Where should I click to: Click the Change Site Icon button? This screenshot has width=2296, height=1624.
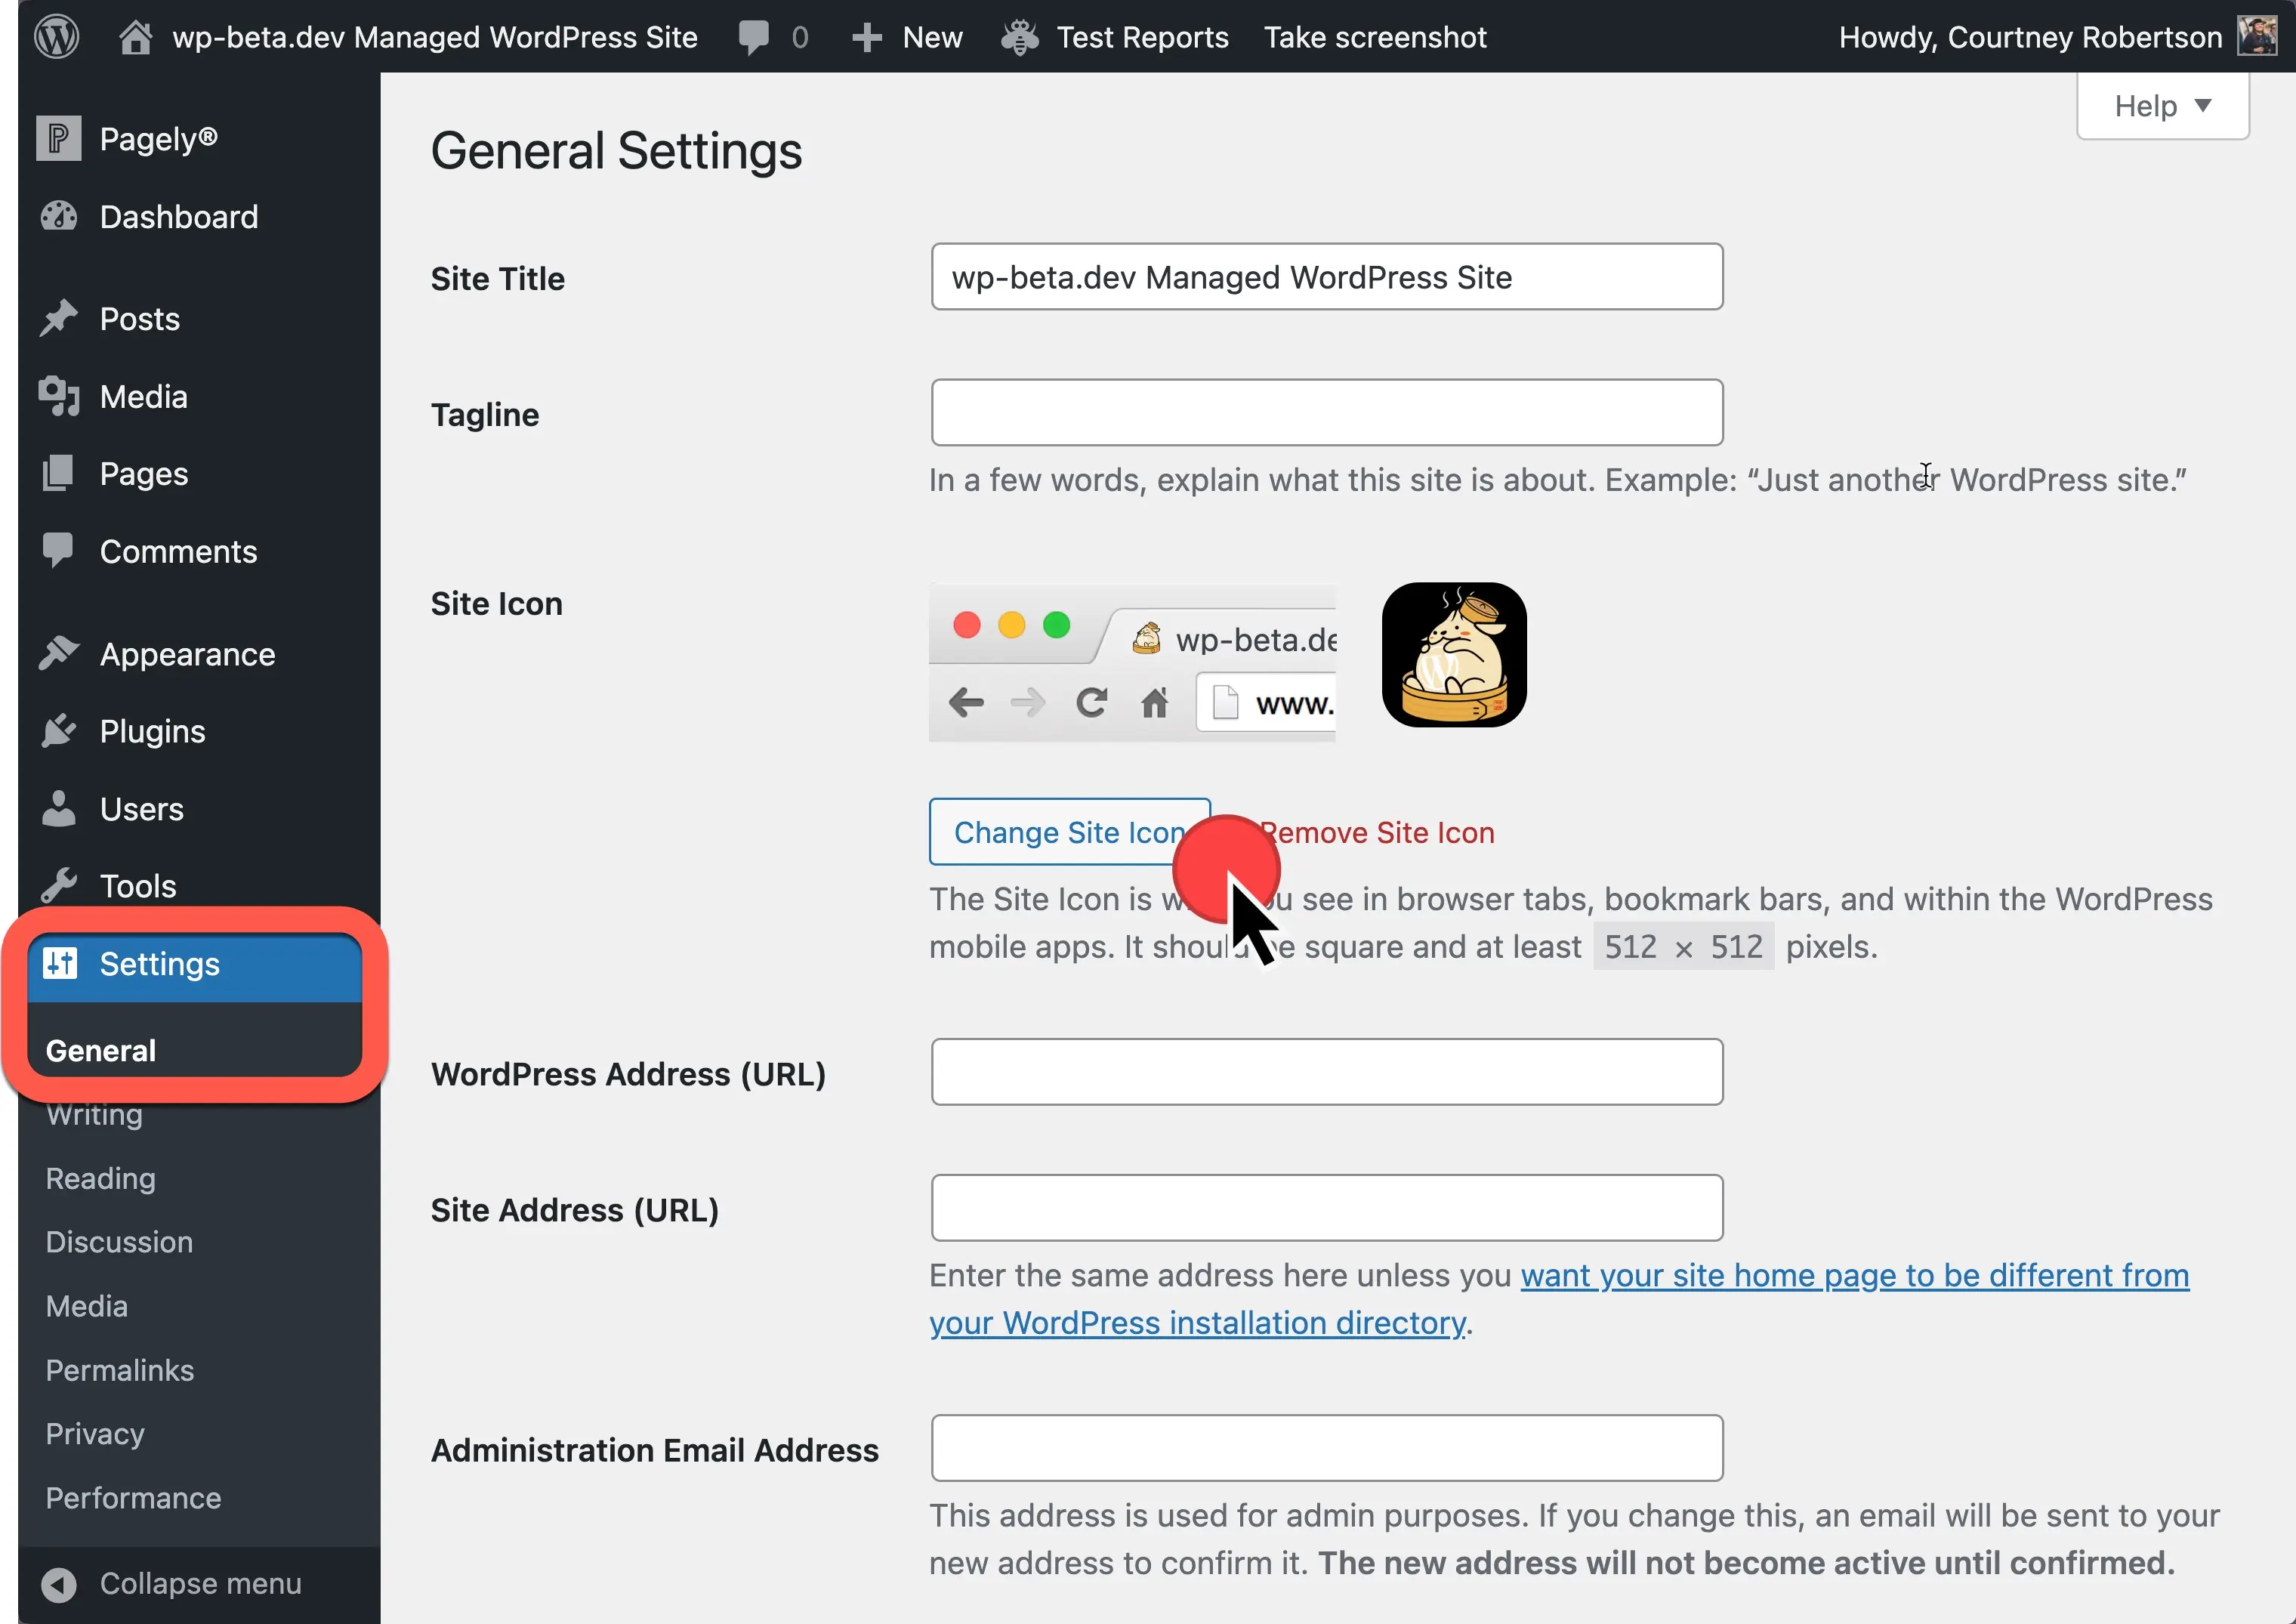click(x=1068, y=832)
